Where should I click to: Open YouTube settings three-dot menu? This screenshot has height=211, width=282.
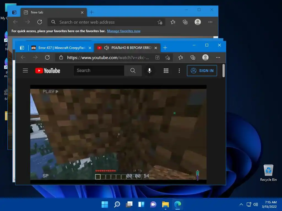pos(179,71)
